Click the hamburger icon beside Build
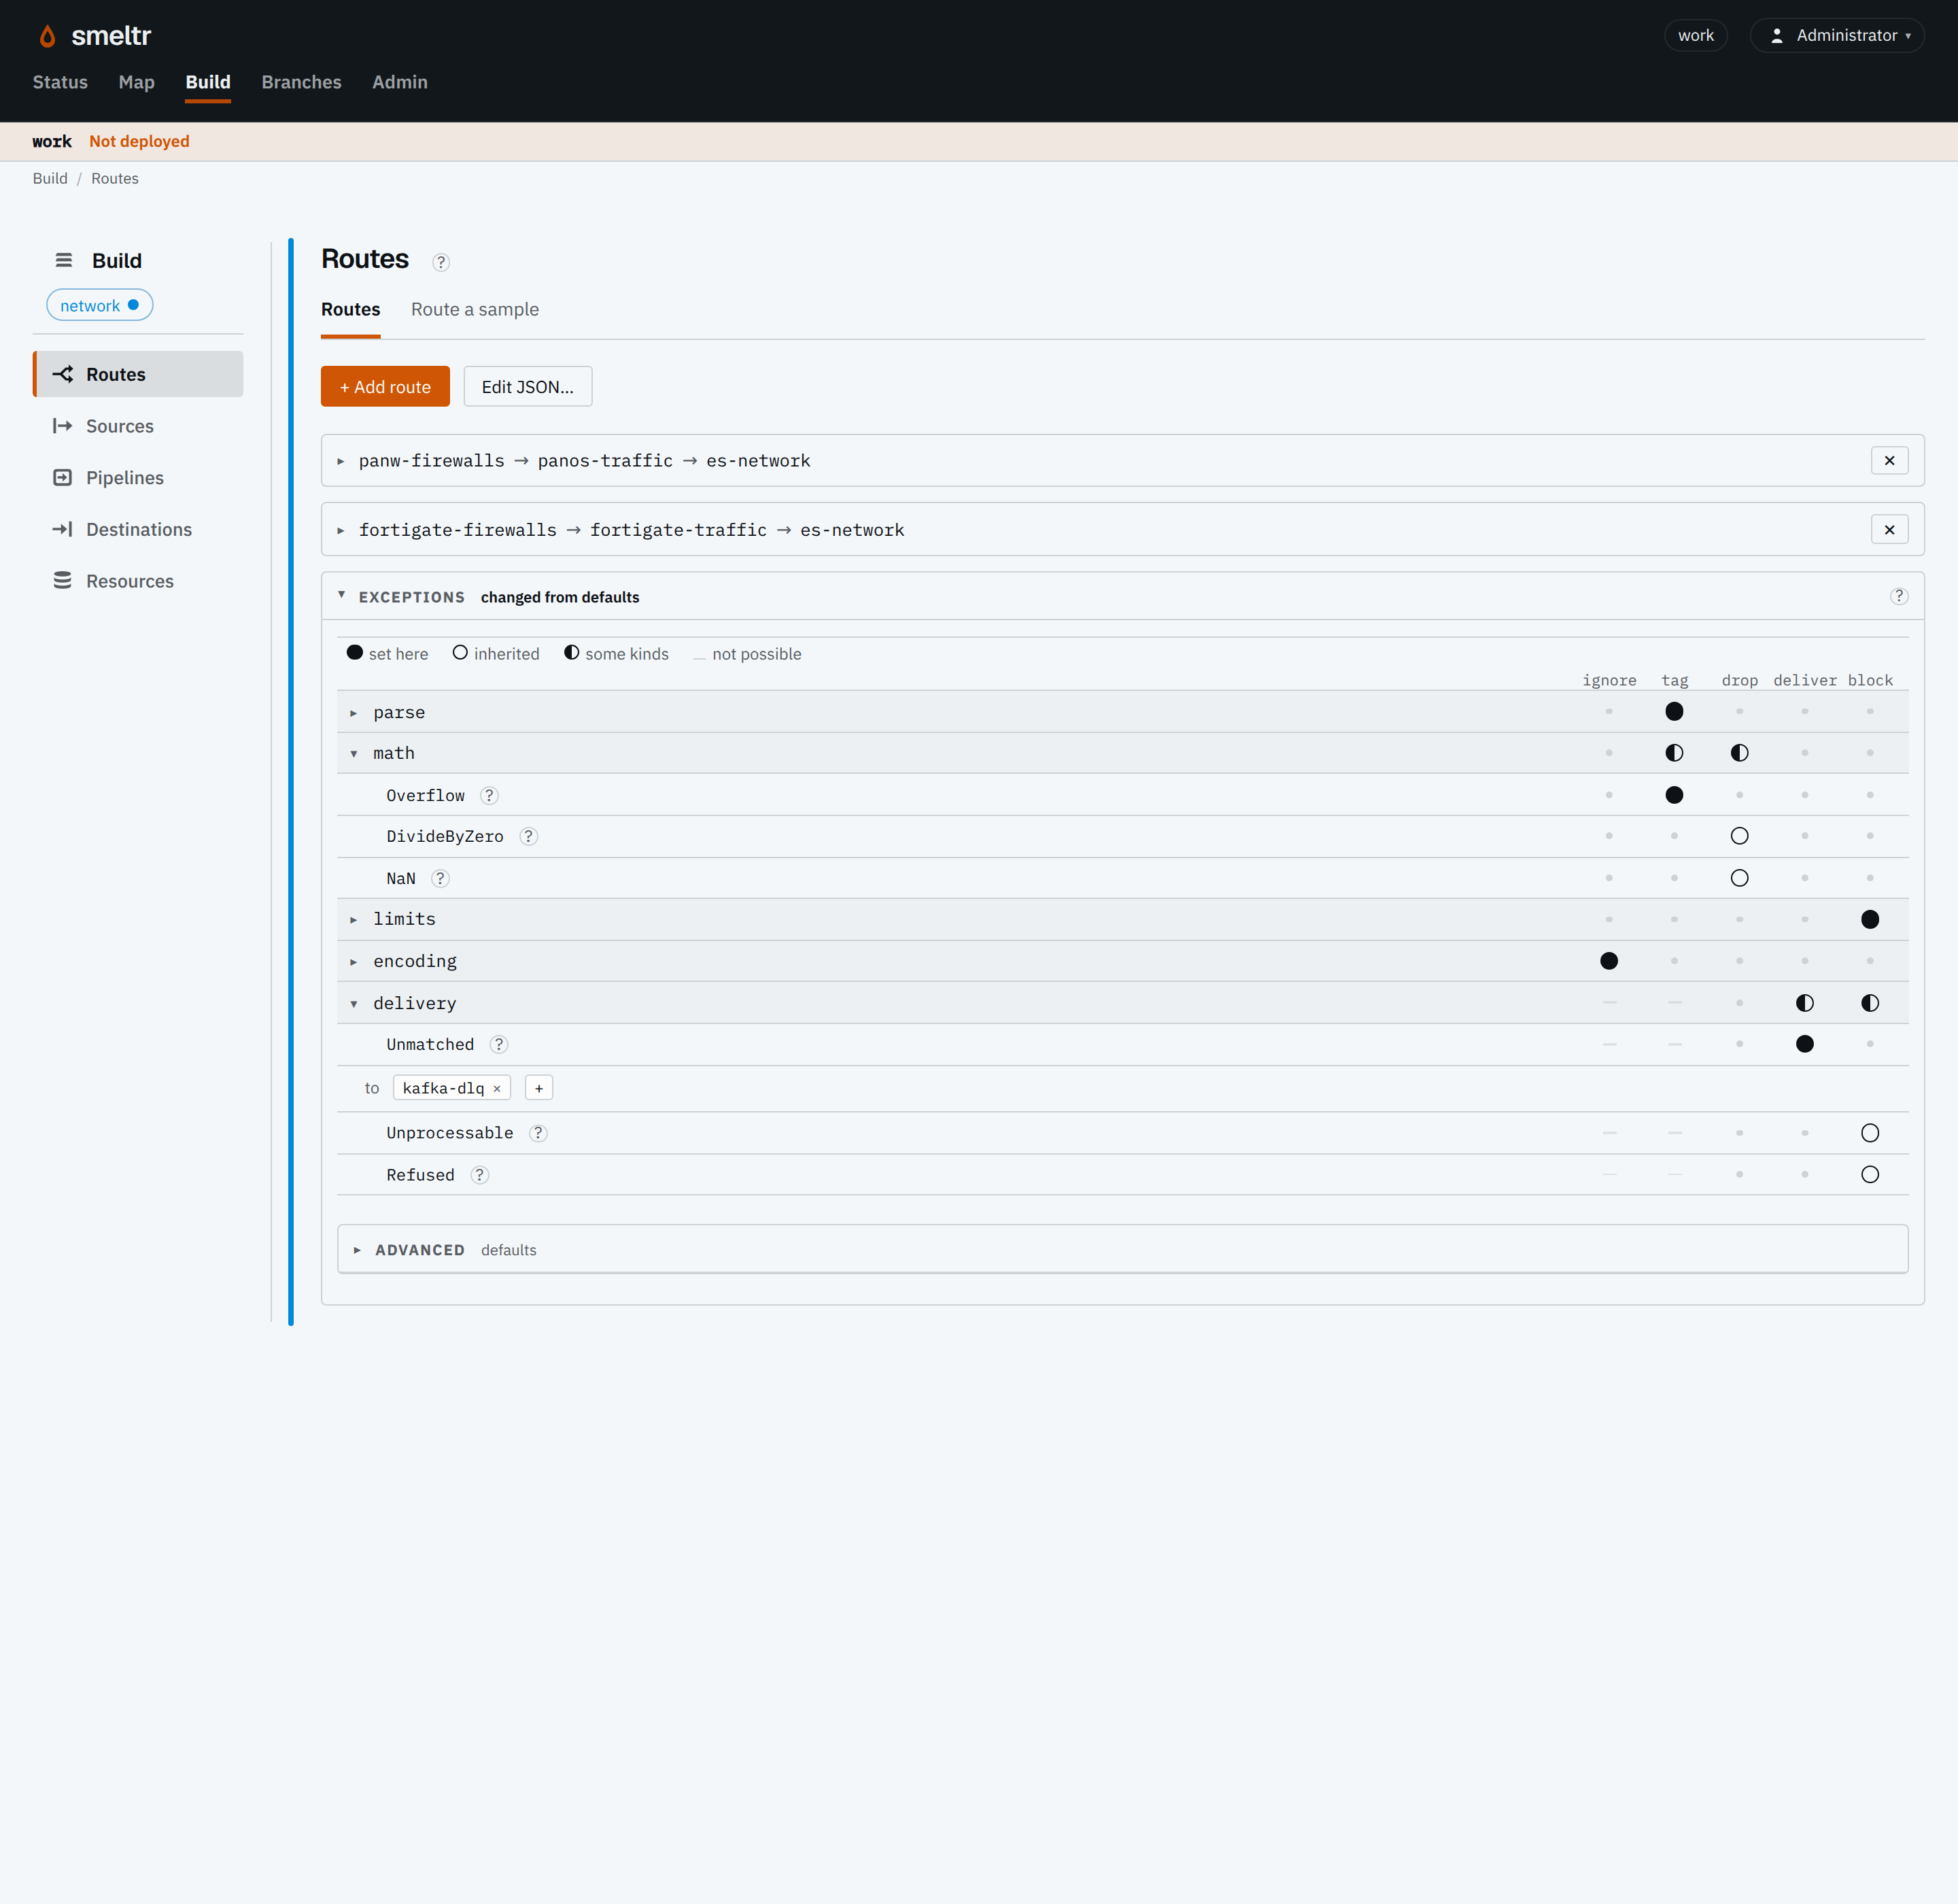This screenshot has height=1904, width=1958. click(63, 260)
